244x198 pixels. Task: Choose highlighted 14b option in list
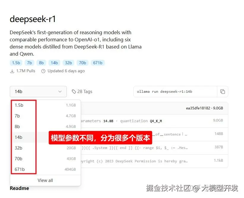tap(45, 137)
